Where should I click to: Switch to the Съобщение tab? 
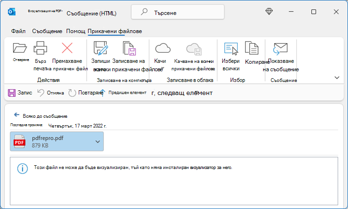click(47, 31)
